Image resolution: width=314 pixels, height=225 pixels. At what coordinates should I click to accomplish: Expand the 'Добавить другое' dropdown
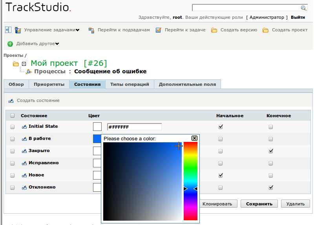(57, 44)
